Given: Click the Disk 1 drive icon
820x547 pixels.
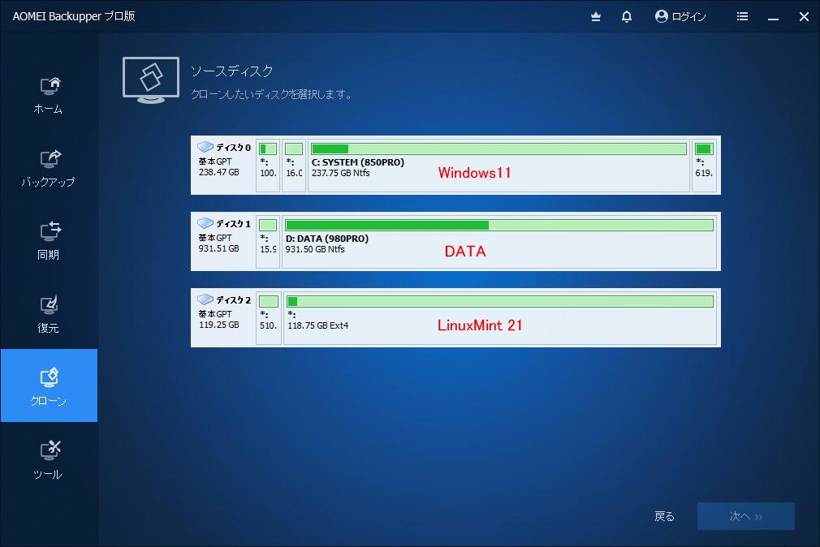Looking at the screenshot, I should pos(205,223).
